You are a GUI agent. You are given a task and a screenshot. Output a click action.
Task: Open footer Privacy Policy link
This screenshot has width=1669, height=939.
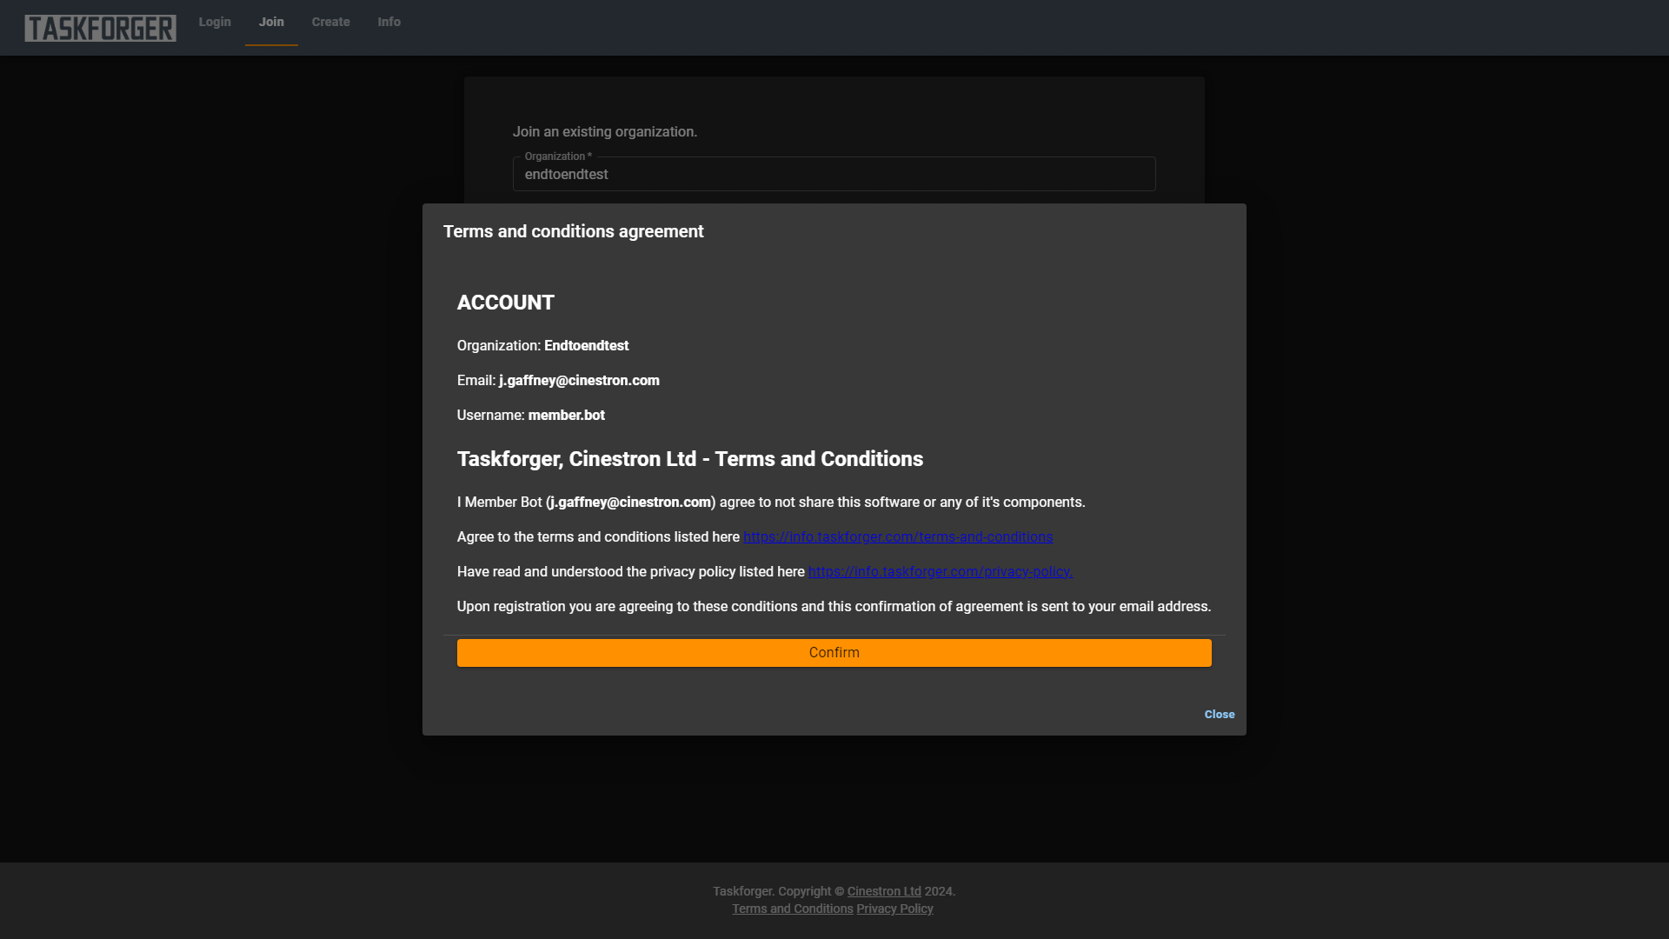(x=894, y=909)
